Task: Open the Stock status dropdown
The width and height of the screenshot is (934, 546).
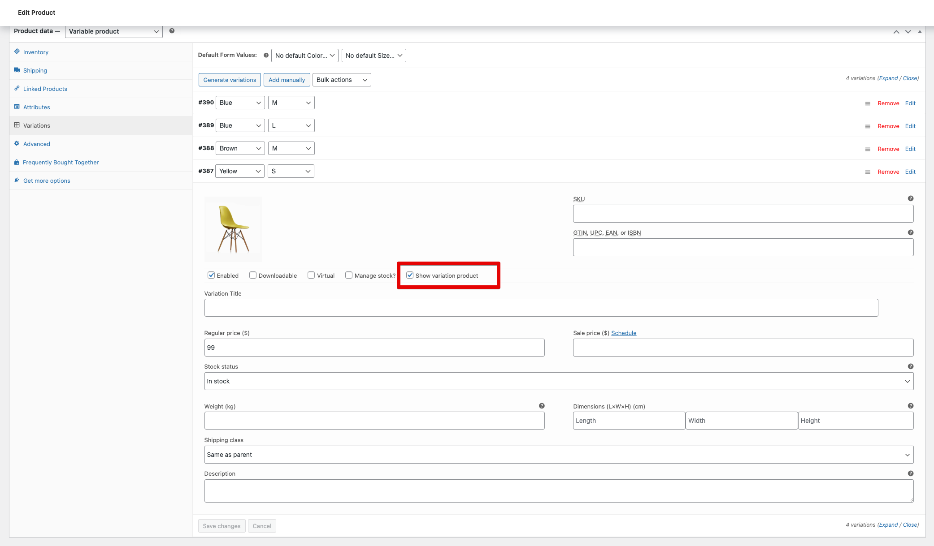Action: pos(558,381)
